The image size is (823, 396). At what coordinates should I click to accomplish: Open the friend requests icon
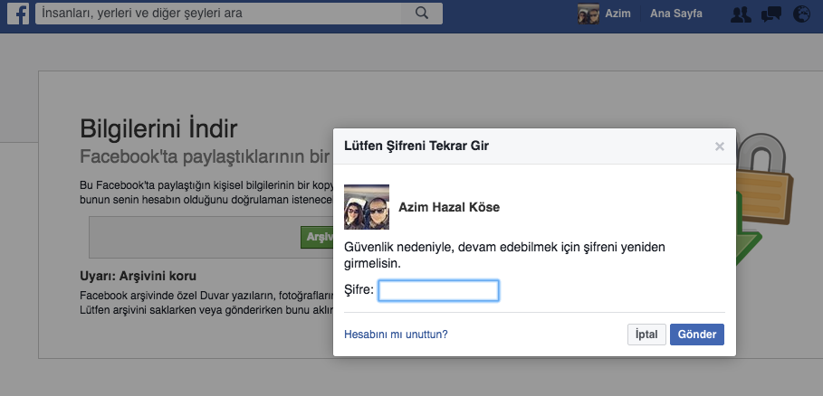741,14
